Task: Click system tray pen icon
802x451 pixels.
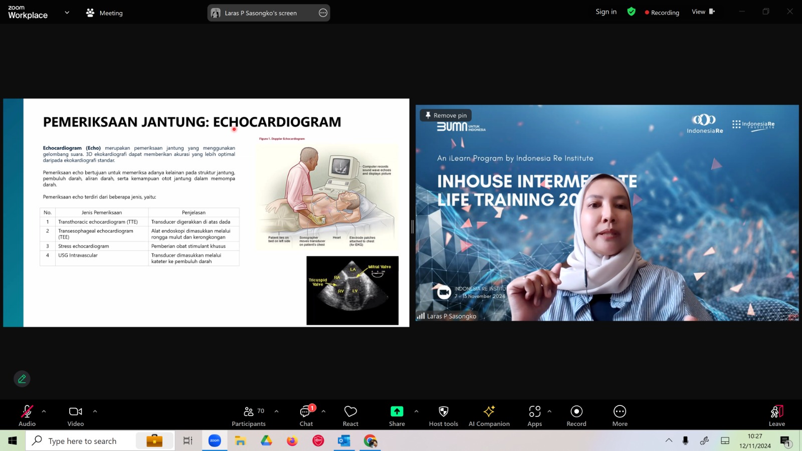Action: pos(704,440)
